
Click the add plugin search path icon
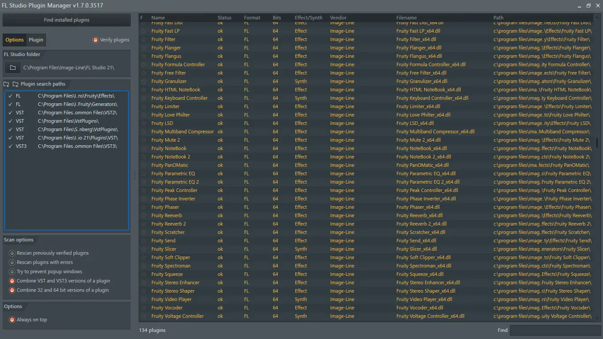coord(7,84)
